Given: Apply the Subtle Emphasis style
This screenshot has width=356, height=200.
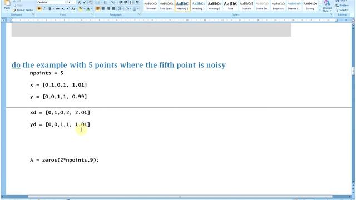Looking at the screenshot, I should click(x=262, y=6).
